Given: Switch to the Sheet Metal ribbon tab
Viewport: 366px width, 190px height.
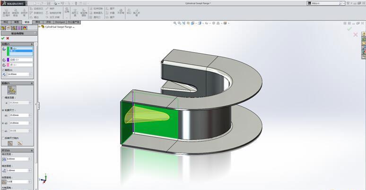Looking at the screenshot, I should click(x=27, y=22).
